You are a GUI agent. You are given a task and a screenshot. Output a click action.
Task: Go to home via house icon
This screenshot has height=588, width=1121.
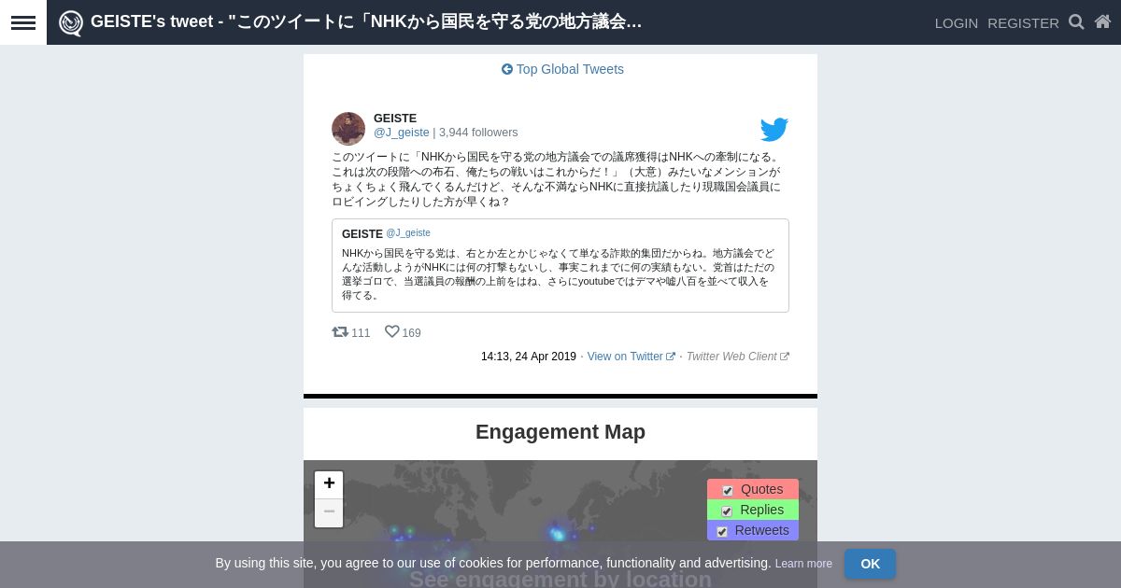click(x=1102, y=22)
